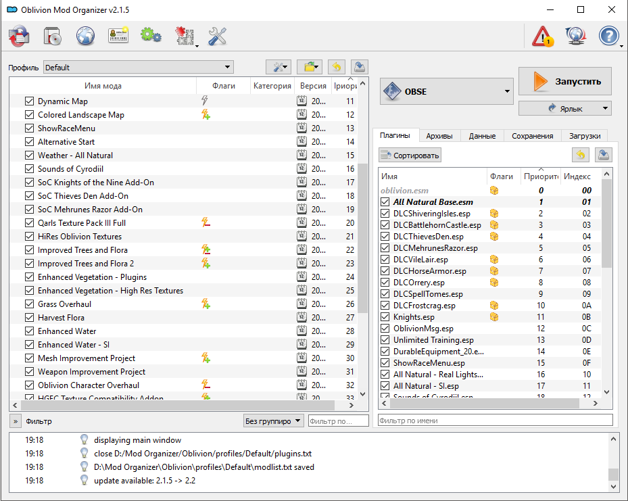Open Tools puzzle icon dropdown arrow

click(197, 46)
